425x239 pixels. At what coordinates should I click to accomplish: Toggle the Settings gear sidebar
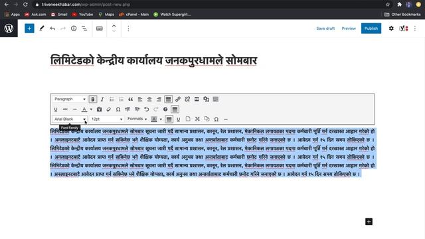[x=391, y=28]
